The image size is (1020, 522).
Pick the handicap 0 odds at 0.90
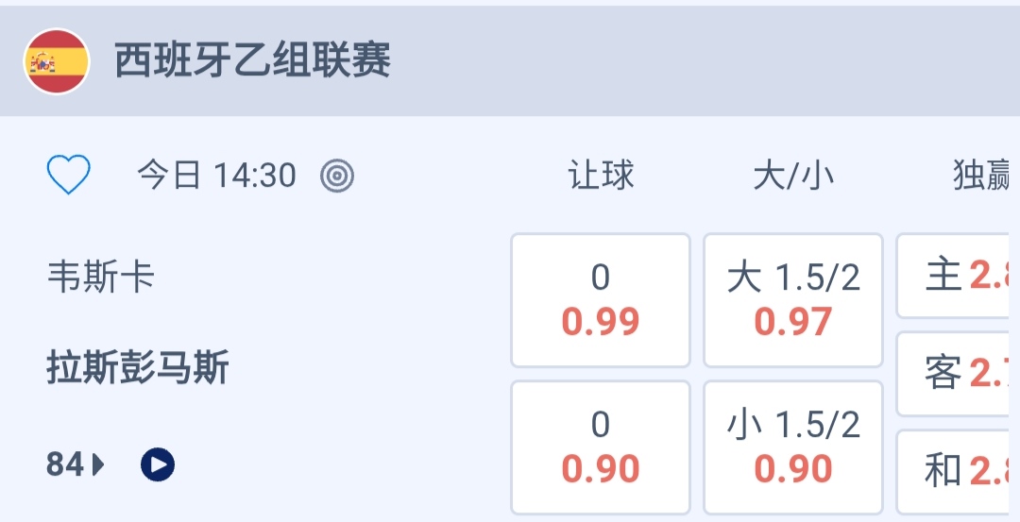pos(601,447)
